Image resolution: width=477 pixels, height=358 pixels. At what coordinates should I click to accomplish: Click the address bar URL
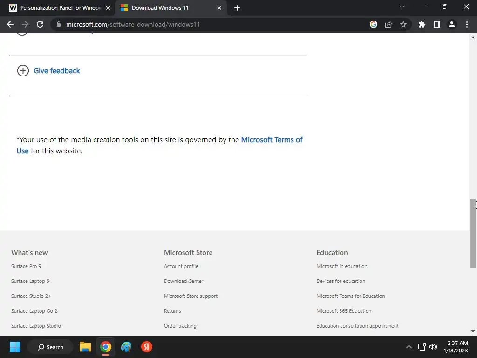click(133, 24)
